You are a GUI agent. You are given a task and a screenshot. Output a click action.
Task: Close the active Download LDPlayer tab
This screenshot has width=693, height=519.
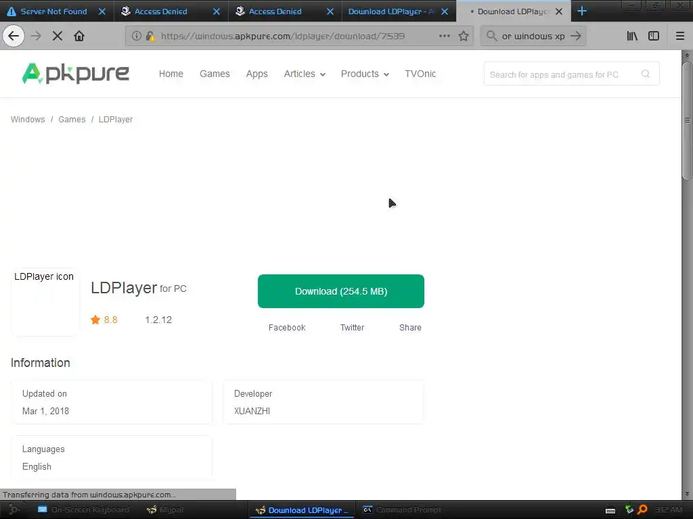pyautogui.click(x=559, y=11)
